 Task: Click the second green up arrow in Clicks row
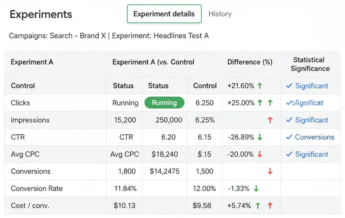[x=269, y=103]
